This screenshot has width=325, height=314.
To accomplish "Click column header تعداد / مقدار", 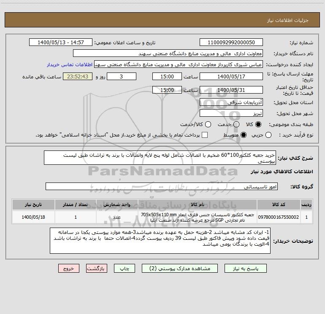I will coord(76,205).
